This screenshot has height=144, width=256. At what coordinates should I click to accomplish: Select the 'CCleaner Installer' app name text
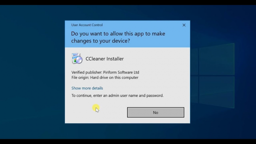105,59
